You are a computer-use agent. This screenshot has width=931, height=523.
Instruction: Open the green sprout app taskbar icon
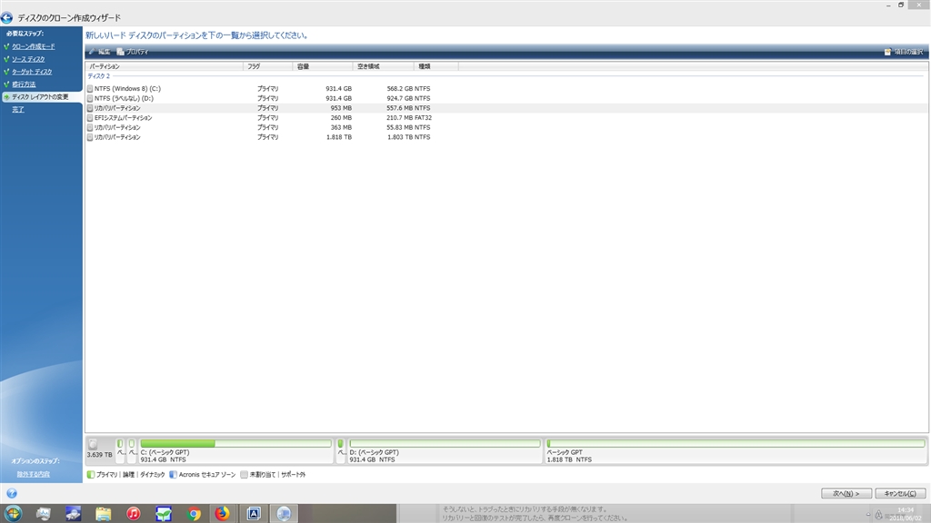coord(164,514)
